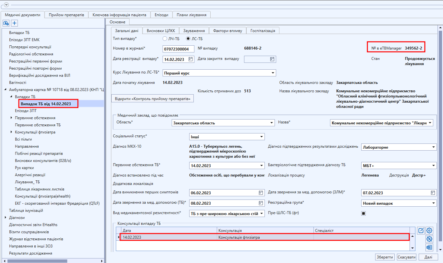Open the Плани лікування tab

pos(191,15)
